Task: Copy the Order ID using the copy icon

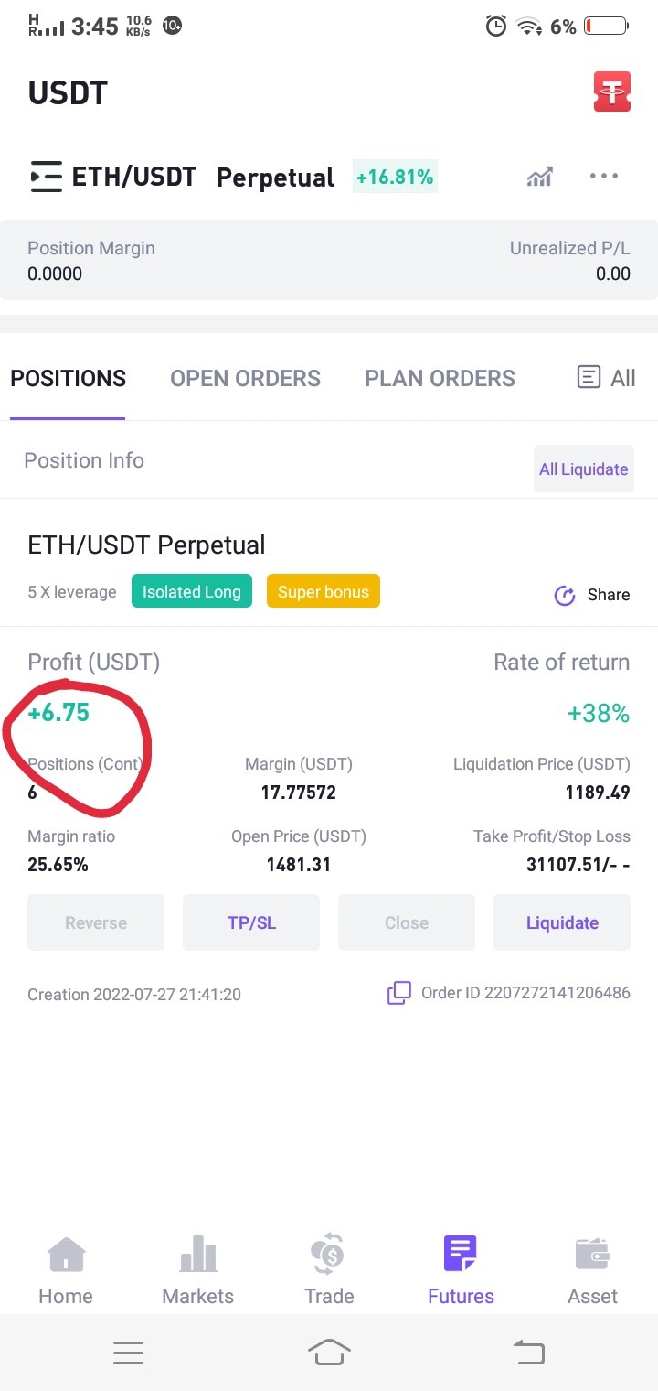Action: click(x=399, y=993)
